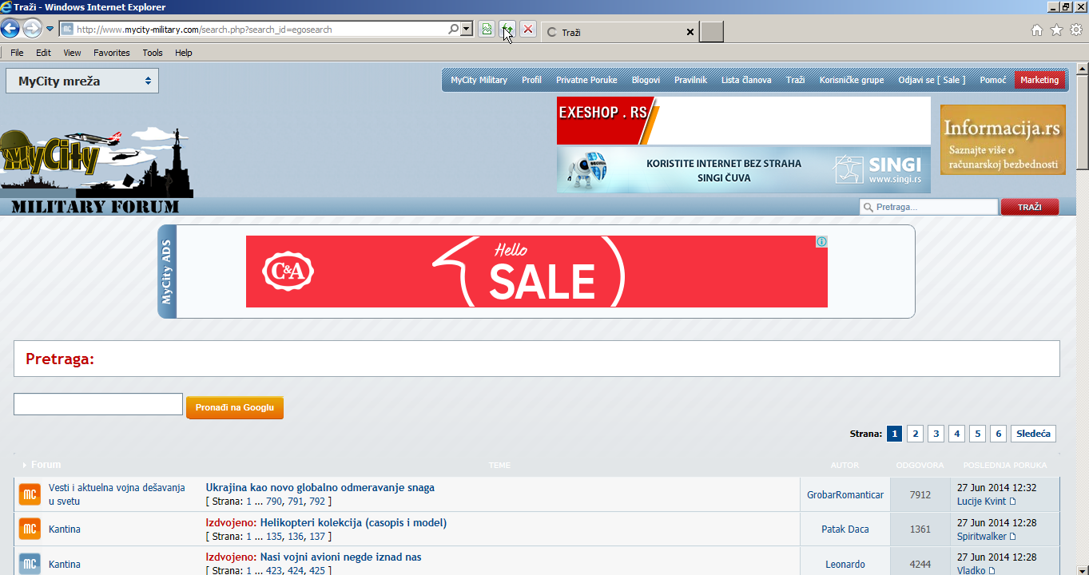Open the Edit menu
Screen dimensions: 1089x575
pos(43,53)
